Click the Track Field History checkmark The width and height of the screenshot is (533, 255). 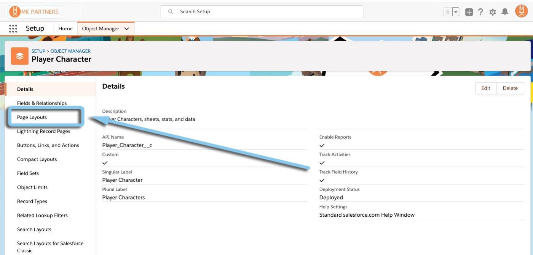[322, 180]
